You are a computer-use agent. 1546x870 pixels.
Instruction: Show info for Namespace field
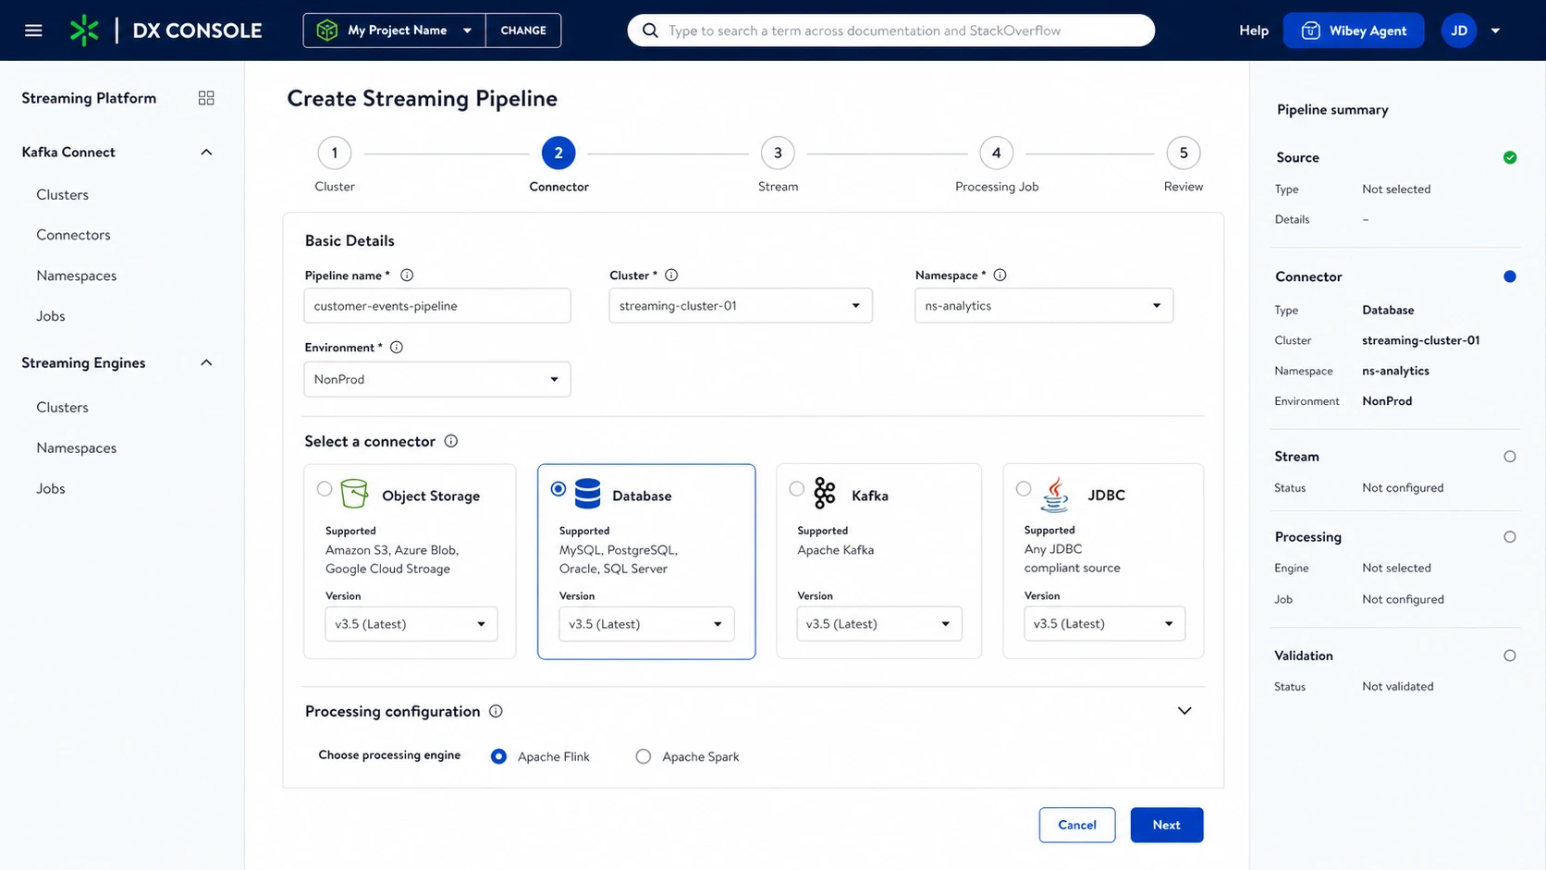tap(1000, 276)
